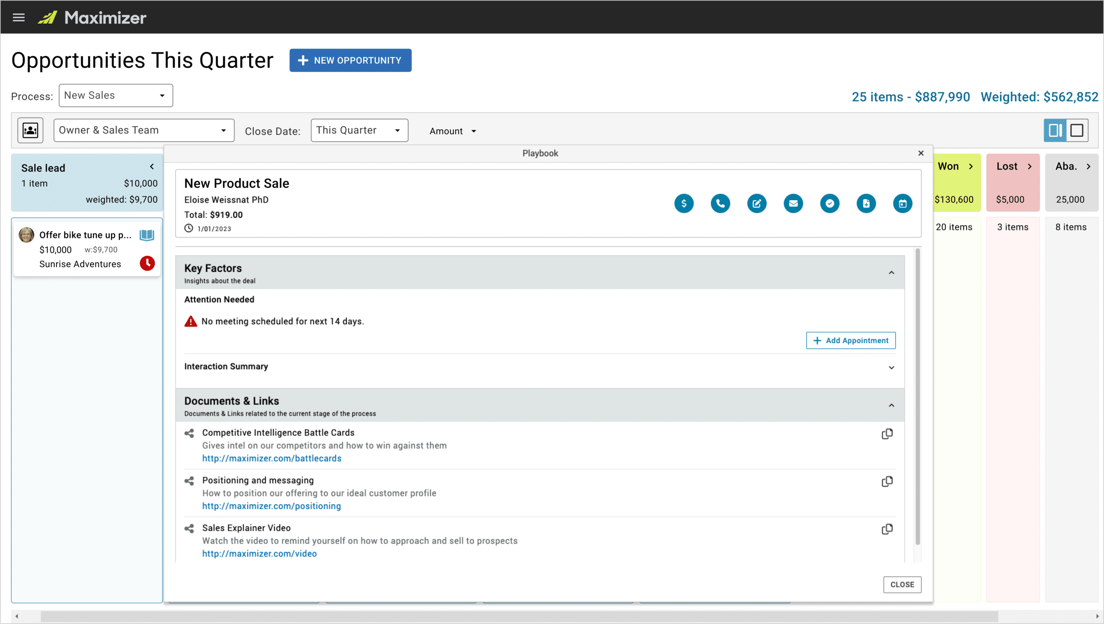The height and width of the screenshot is (624, 1104).
Task: Click the edit/note action icon
Action: click(x=756, y=203)
